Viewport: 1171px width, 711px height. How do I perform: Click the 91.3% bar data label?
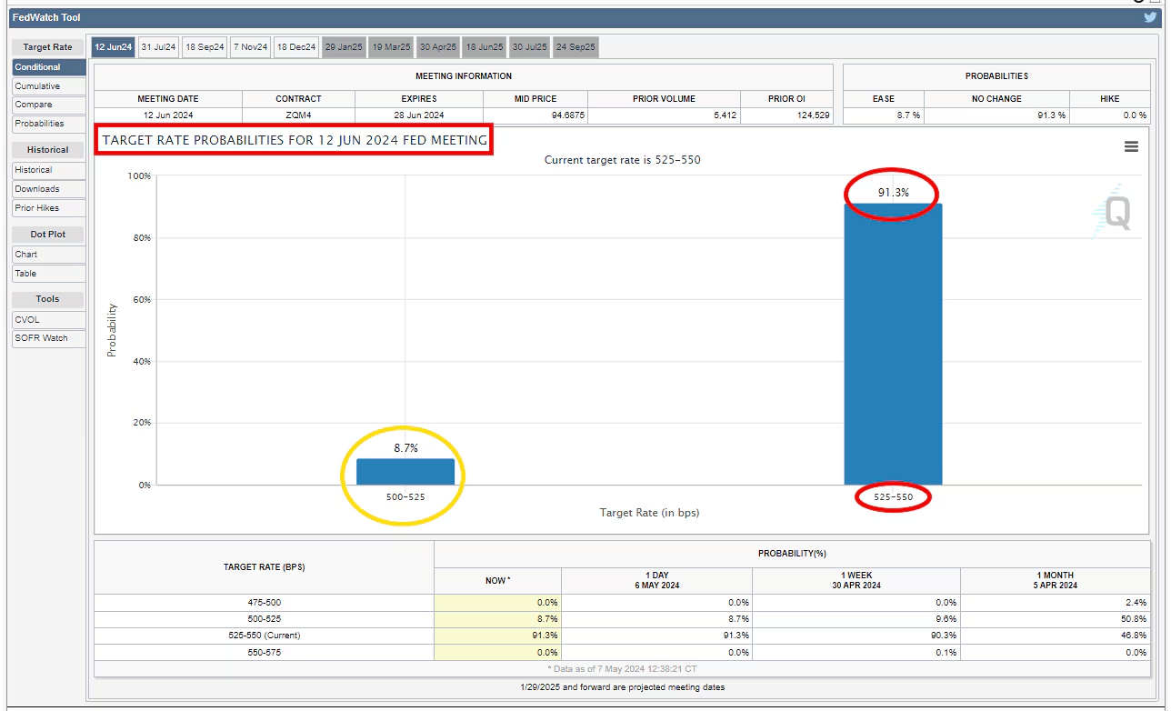point(893,193)
